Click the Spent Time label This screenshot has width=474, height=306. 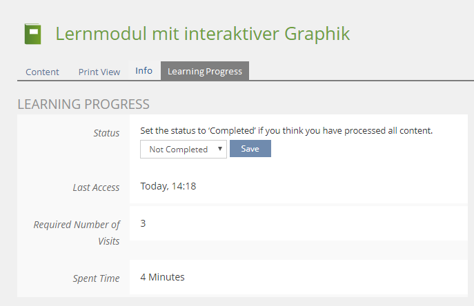click(x=96, y=278)
